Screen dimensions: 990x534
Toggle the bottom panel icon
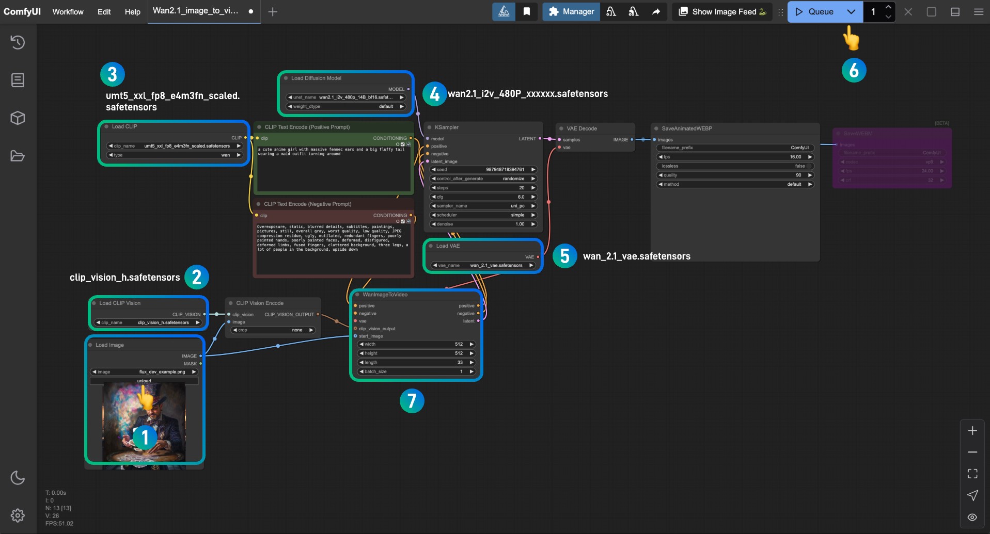pos(955,11)
